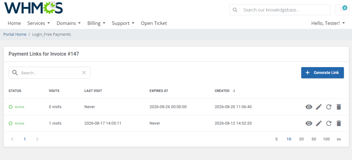Focus the knowledgebase search field
Viewport: 352px width, 160px height.
pyautogui.click(x=280, y=10)
